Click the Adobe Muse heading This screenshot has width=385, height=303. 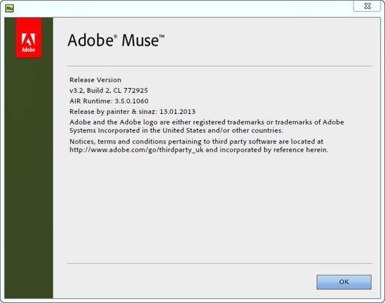116,40
